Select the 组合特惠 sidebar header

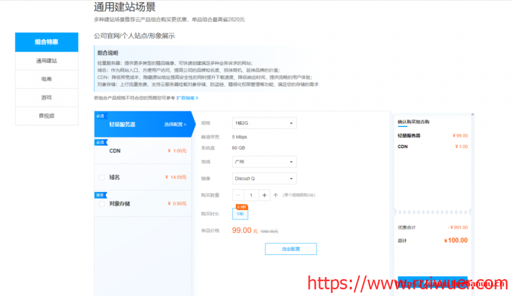47,42
